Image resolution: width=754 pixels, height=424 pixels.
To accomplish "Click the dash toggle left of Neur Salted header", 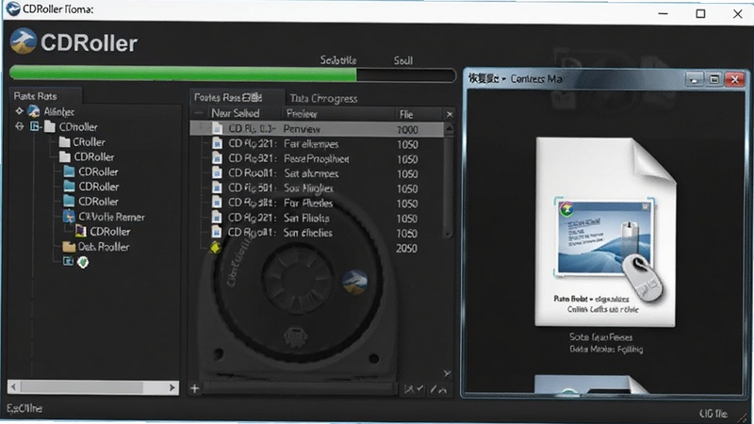I will pyautogui.click(x=199, y=113).
